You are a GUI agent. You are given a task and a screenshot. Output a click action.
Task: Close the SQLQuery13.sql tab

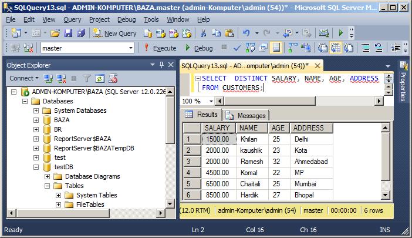(x=318, y=66)
